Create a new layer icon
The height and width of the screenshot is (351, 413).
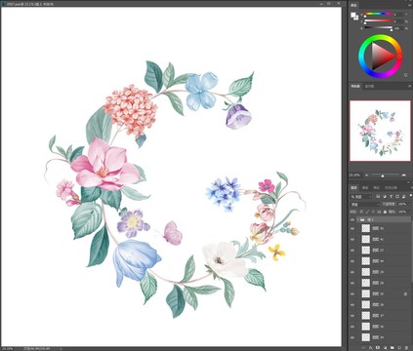399,347
